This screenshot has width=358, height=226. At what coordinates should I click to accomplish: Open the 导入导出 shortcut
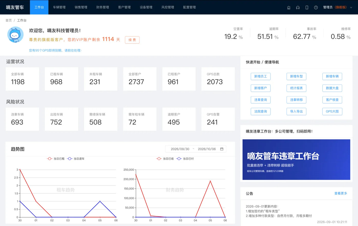click(x=296, y=111)
